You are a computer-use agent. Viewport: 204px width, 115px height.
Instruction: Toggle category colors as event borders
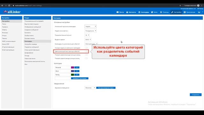click(86, 51)
